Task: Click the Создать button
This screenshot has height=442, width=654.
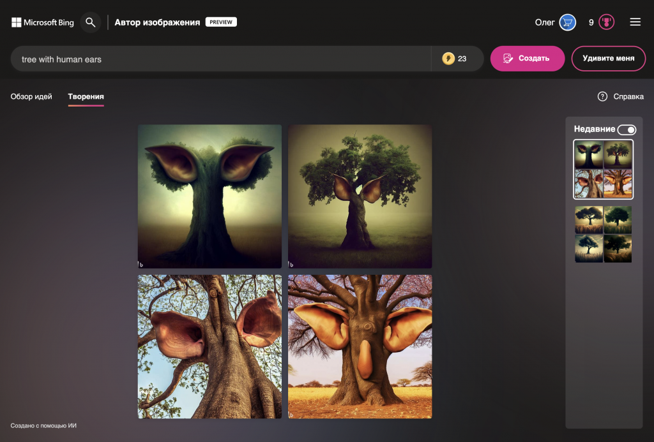Action: click(x=527, y=58)
